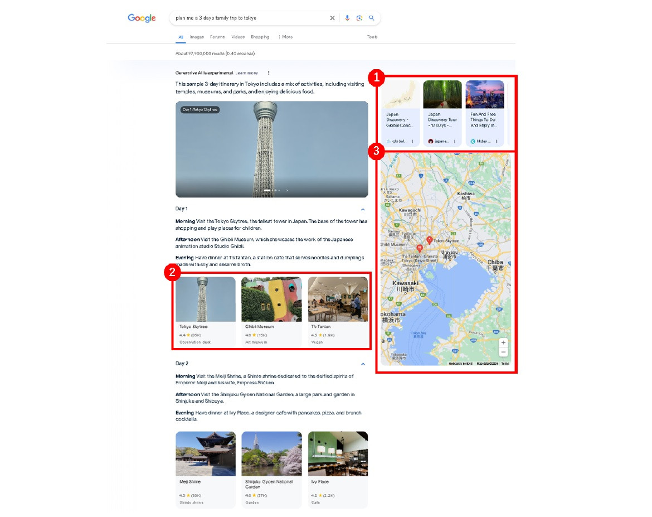Click the Tokyo Skytree map pin
652x517 pixels.
pyautogui.click(x=430, y=240)
